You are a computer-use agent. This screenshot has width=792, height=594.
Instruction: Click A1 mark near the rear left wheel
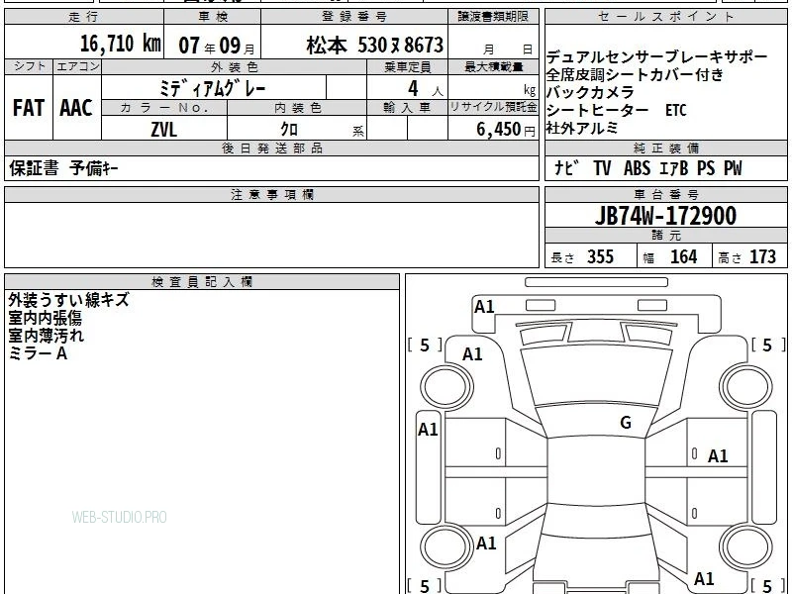point(486,543)
